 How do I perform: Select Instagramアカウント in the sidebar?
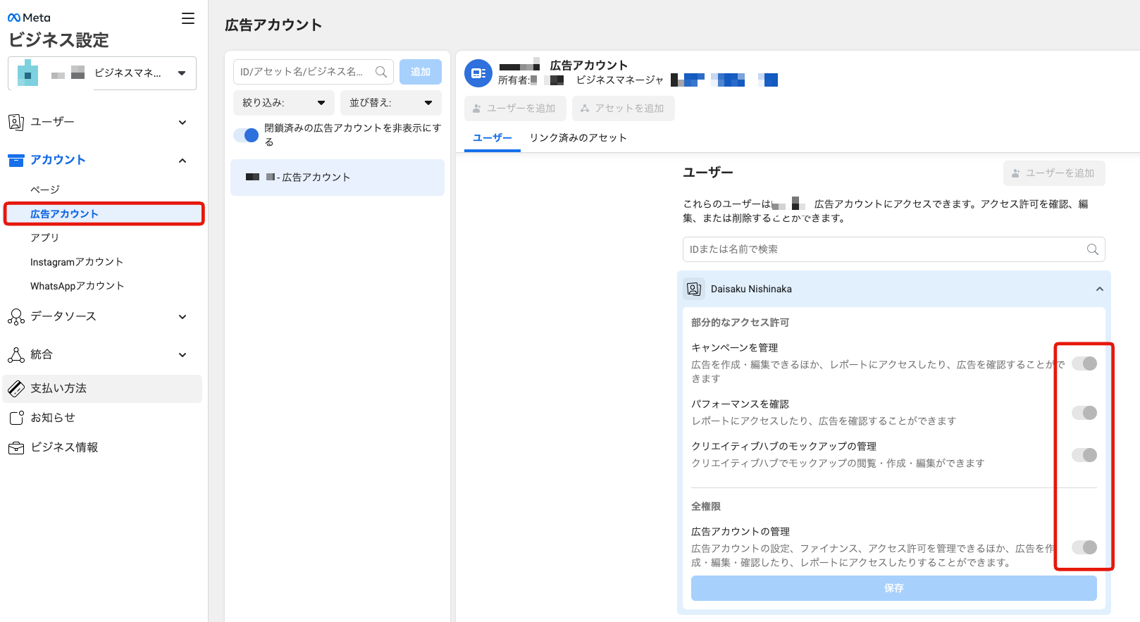[77, 262]
